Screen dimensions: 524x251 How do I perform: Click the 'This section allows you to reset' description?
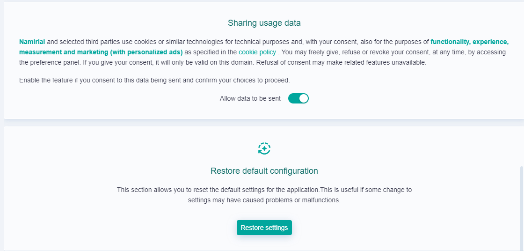[x=264, y=190]
